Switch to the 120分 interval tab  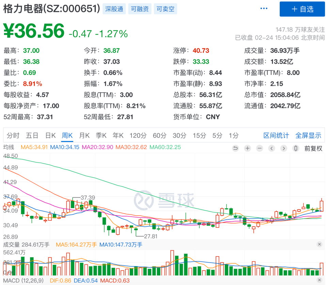138,136
